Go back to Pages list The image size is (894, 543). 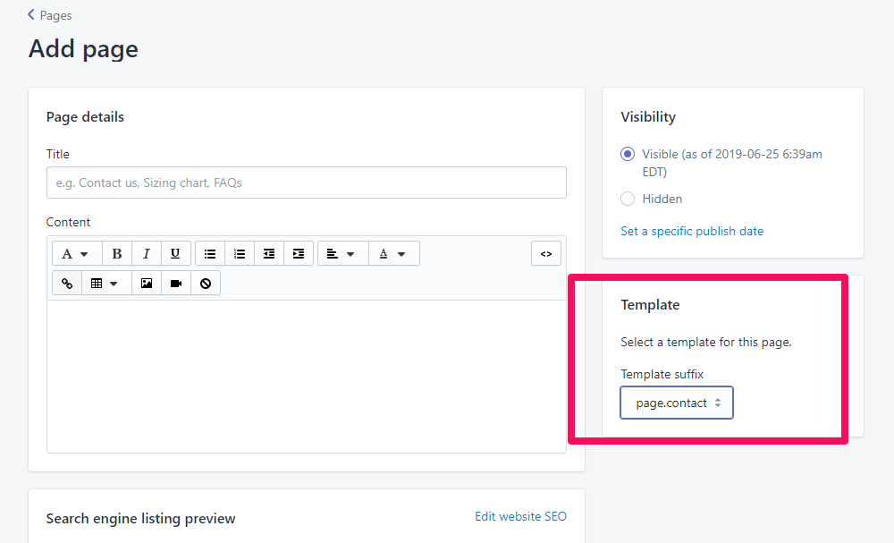tap(49, 15)
